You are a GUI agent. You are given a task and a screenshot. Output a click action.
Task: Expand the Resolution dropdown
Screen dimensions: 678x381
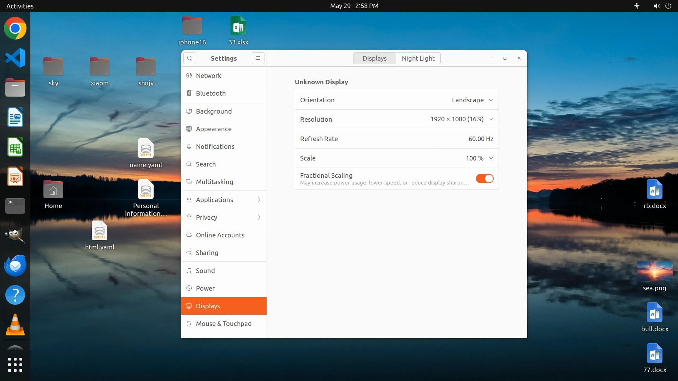(462, 119)
